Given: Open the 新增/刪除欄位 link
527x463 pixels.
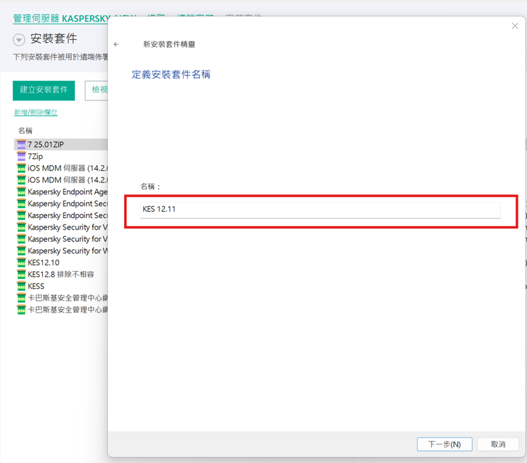Looking at the screenshot, I should 36,113.
